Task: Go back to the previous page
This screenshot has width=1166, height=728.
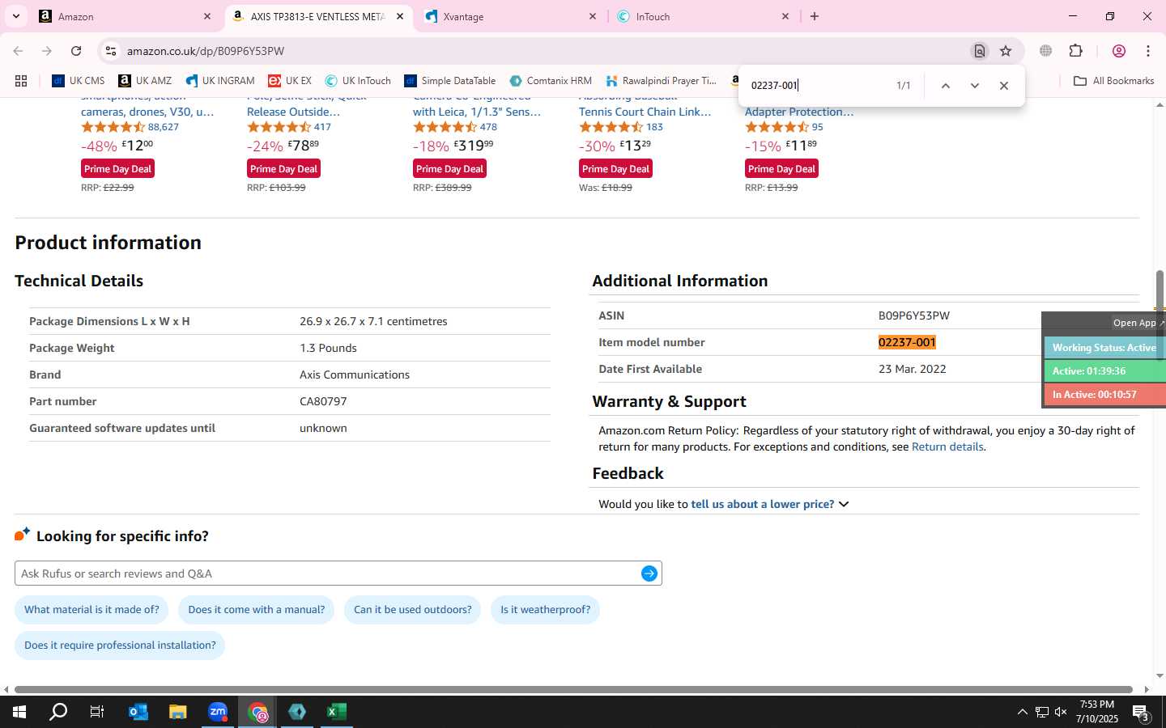Action: pos(18,51)
